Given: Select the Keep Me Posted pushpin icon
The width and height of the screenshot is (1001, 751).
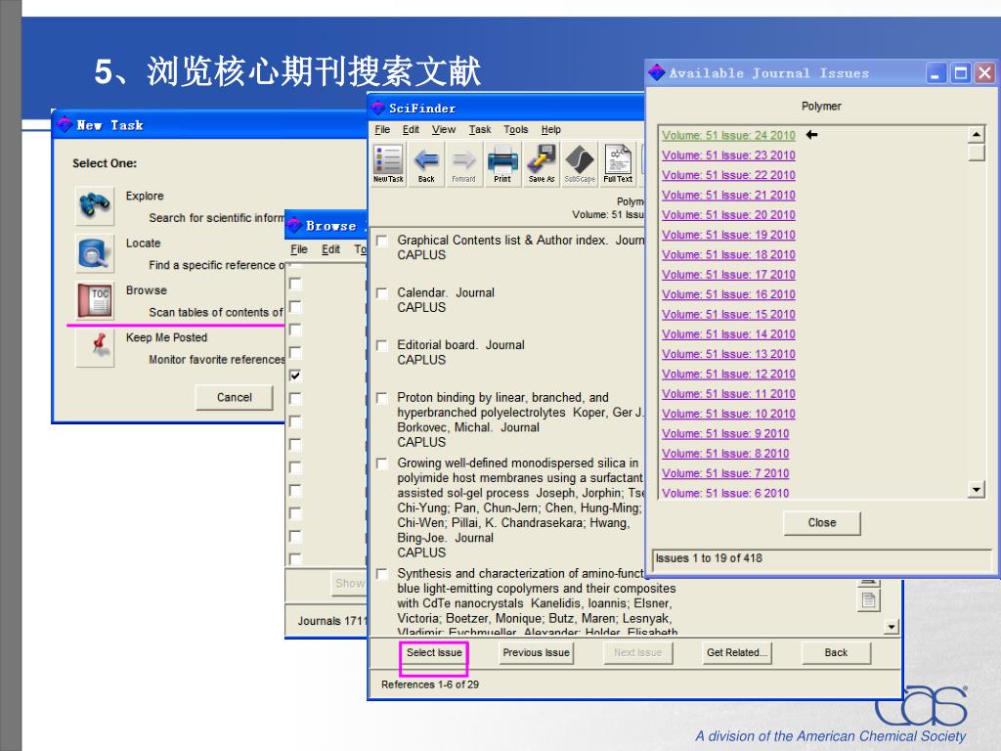Looking at the screenshot, I should click(95, 347).
